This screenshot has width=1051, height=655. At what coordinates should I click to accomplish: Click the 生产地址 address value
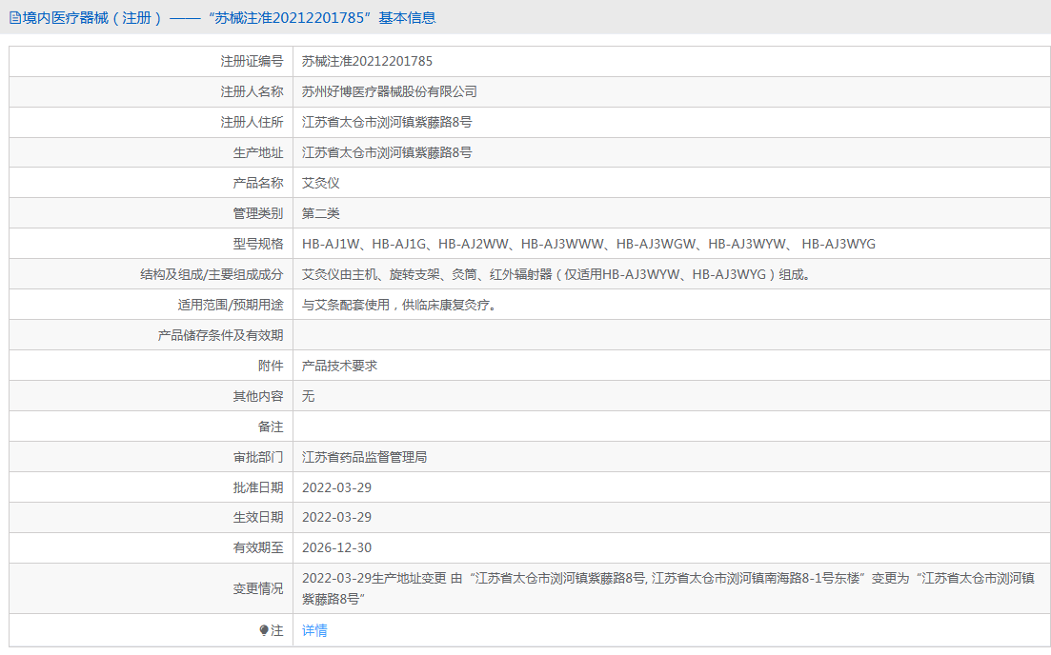pos(387,152)
